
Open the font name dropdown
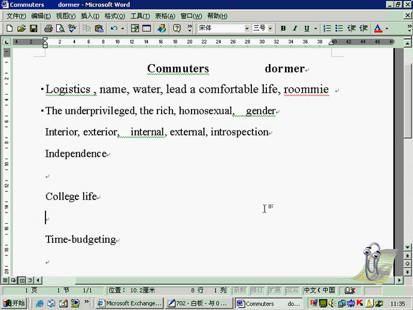pyautogui.click(x=247, y=29)
